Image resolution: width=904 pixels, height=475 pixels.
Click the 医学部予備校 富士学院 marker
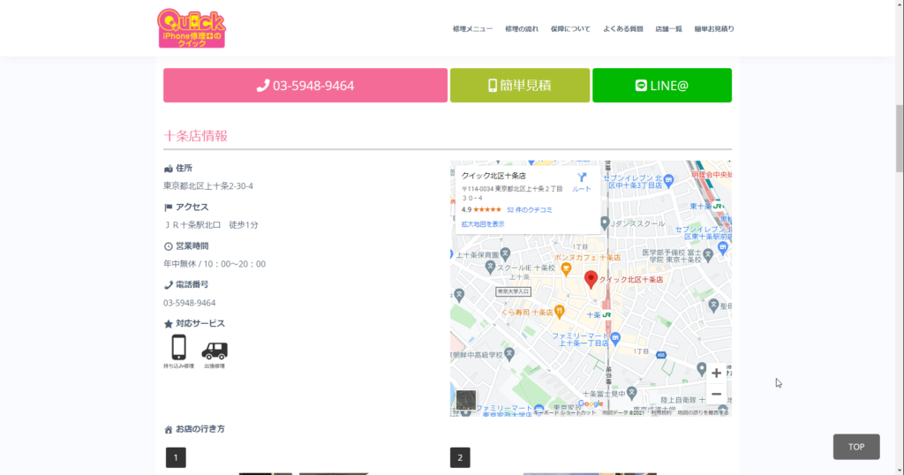[x=707, y=253]
